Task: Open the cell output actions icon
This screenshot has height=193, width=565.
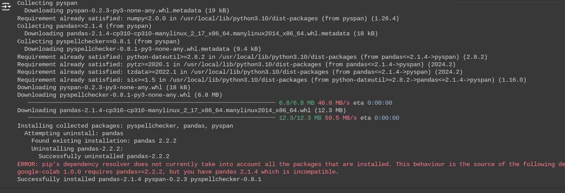Action: click(6, 7)
